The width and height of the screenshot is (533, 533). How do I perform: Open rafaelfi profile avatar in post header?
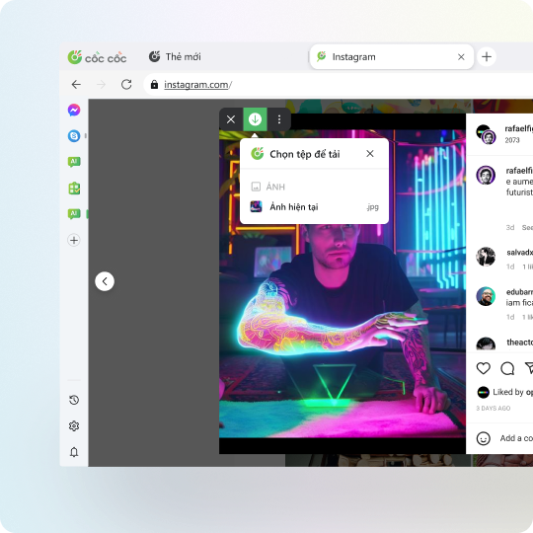pyautogui.click(x=486, y=134)
